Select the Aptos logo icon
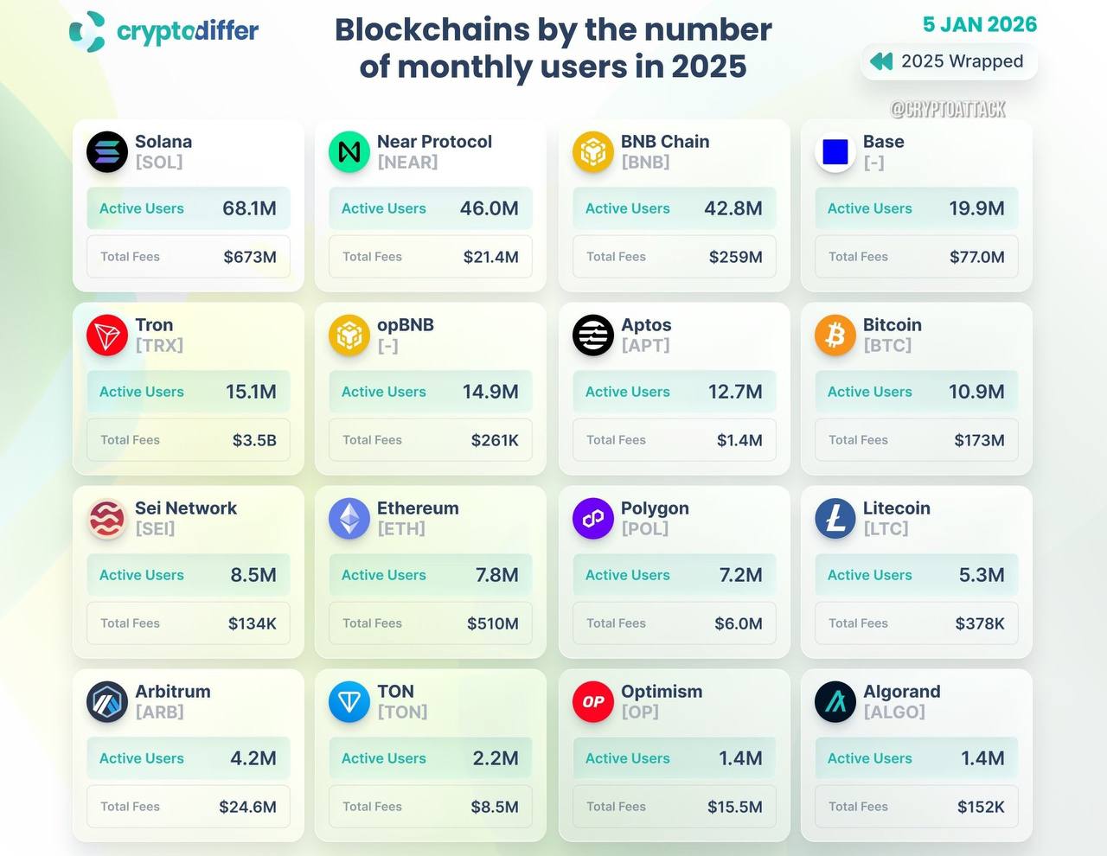Screen dimensions: 1107x856 coord(593,335)
